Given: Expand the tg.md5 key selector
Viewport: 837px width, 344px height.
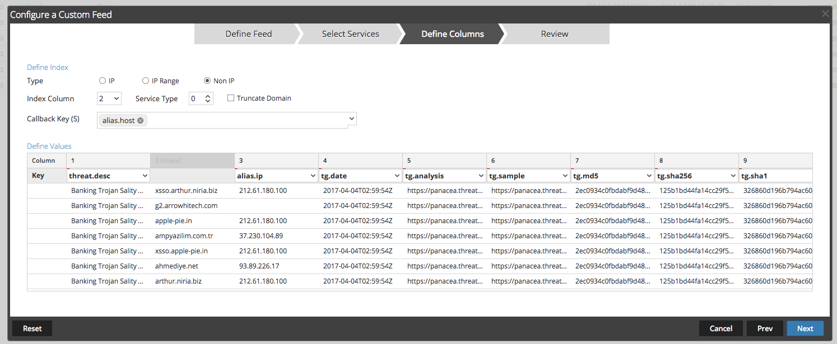Looking at the screenshot, I should tap(649, 176).
